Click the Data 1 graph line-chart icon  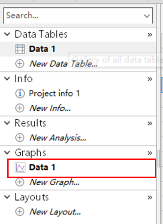[20, 168]
